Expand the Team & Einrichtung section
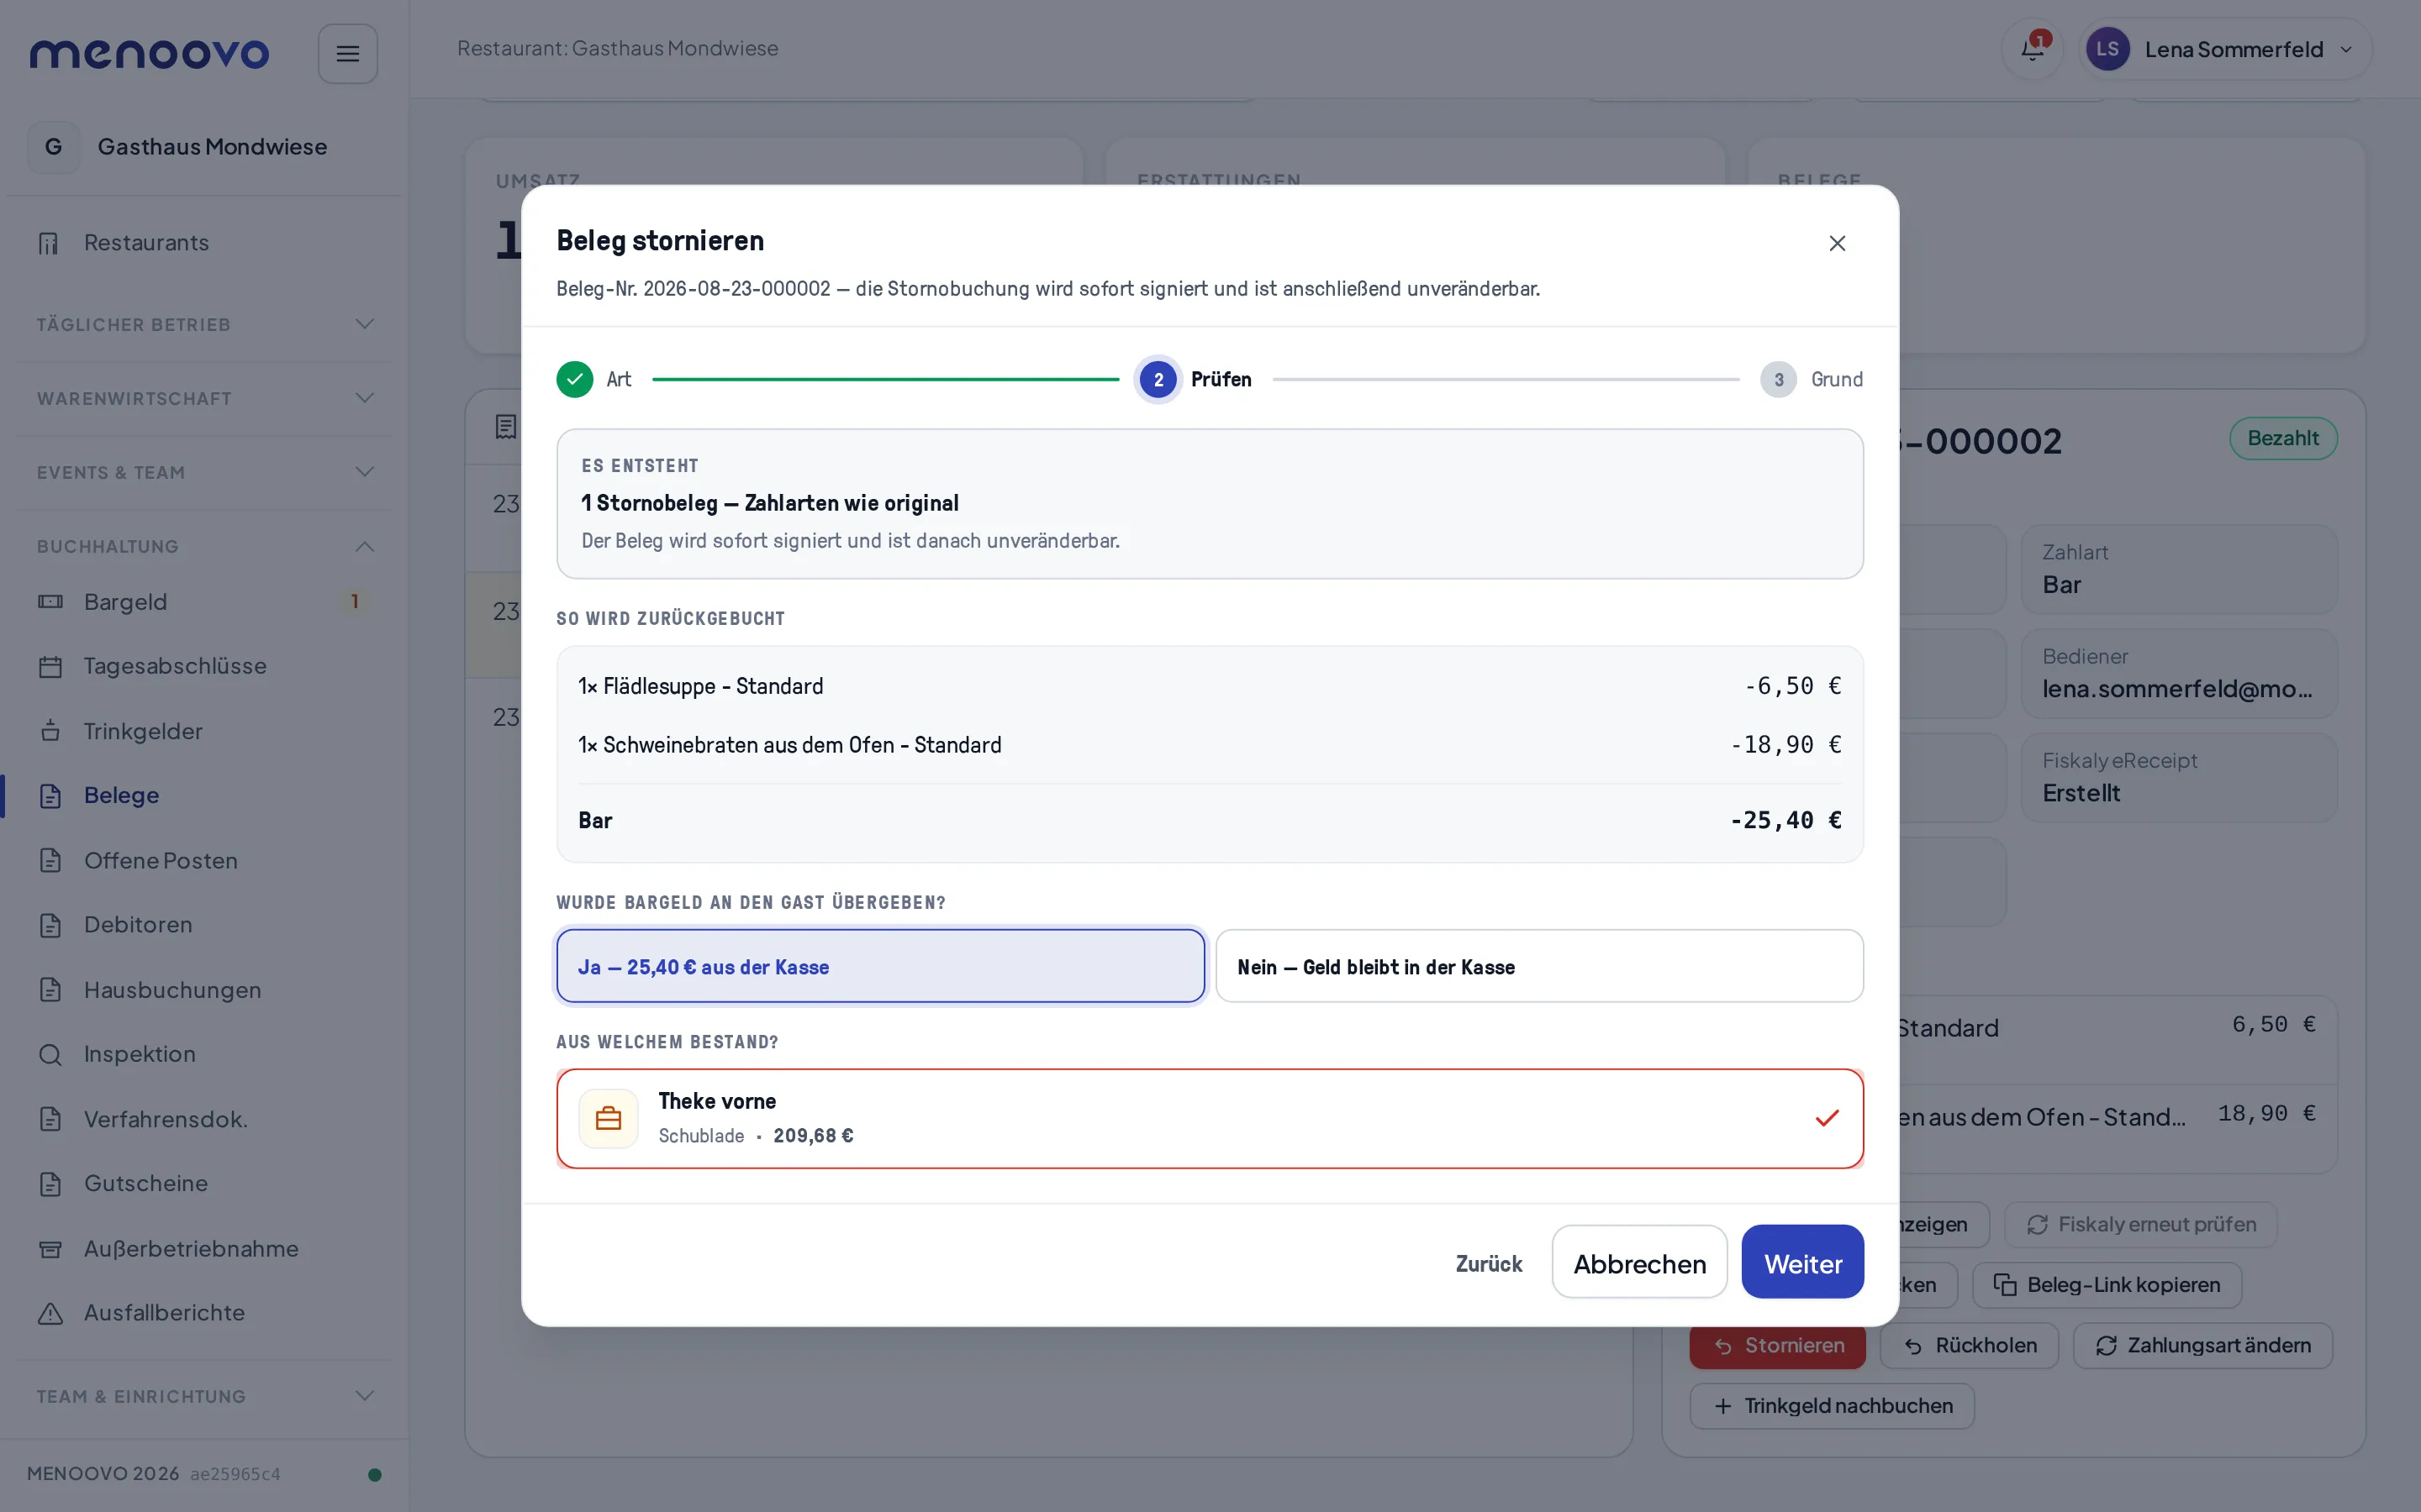Viewport: 2421px width, 1512px height. [x=203, y=1396]
